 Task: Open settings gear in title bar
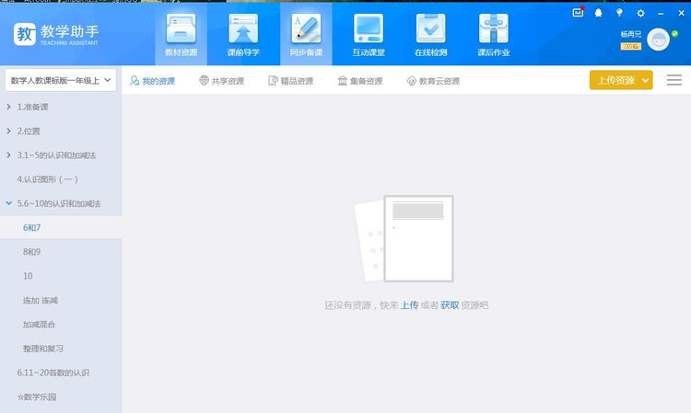[x=640, y=13]
